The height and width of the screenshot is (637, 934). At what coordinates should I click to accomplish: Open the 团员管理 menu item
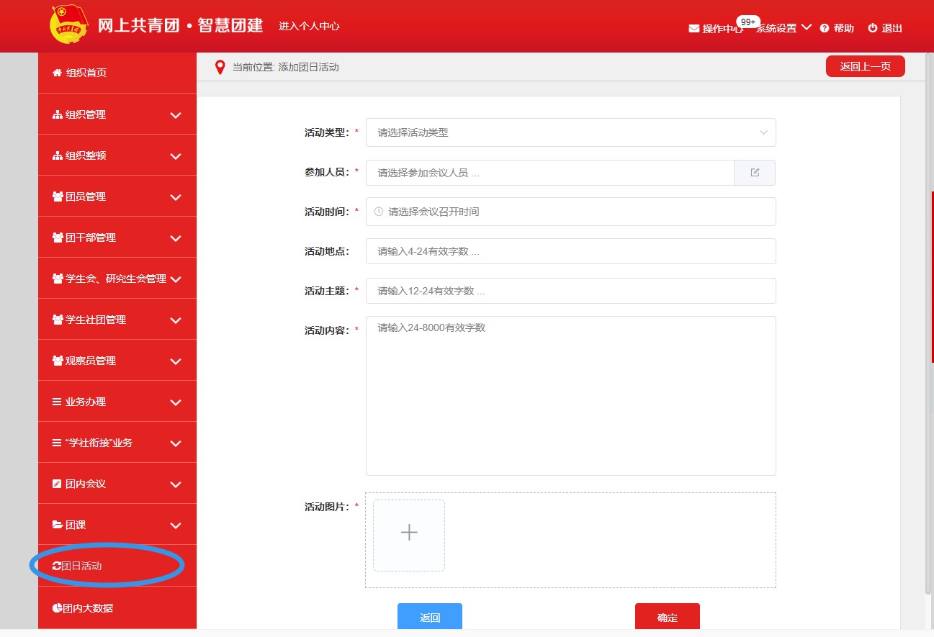tap(117, 196)
